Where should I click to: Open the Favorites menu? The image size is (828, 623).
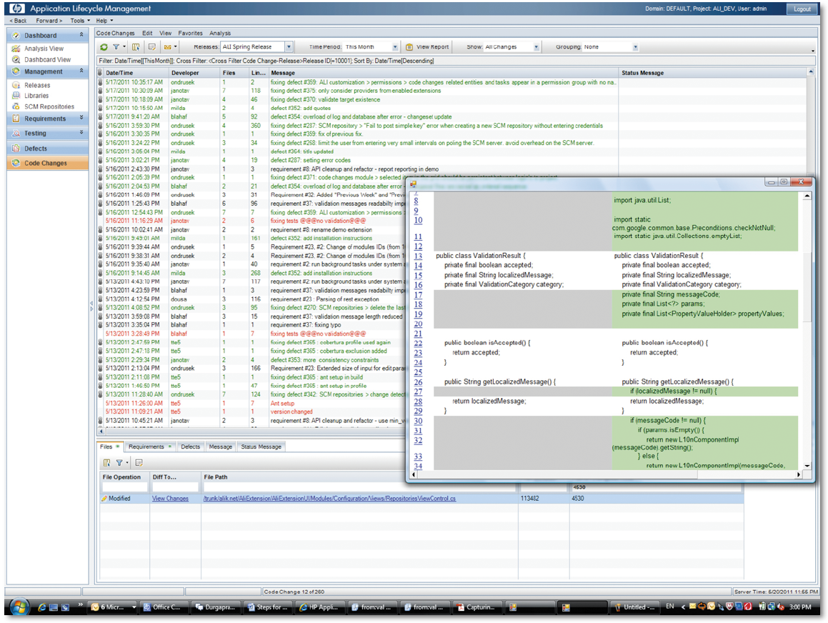190,33
